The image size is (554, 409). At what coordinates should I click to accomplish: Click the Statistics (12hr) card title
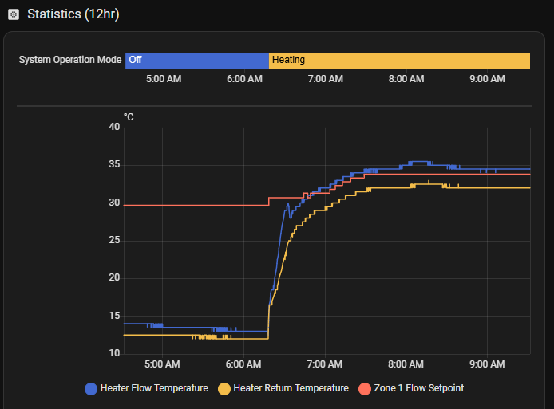(73, 14)
